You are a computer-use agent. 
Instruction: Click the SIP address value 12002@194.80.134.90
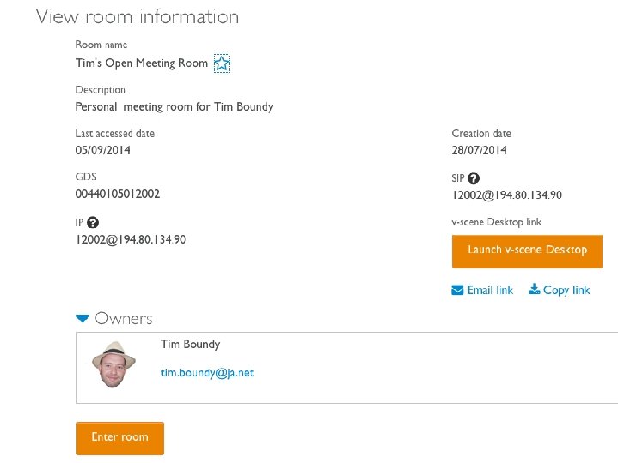point(506,195)
